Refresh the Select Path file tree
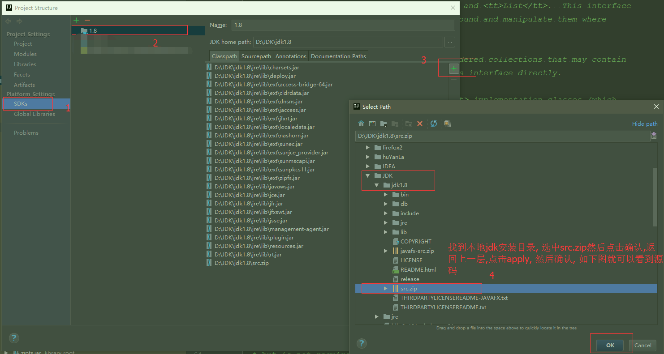This screenshot has height=354, width=664. point(433,124)
